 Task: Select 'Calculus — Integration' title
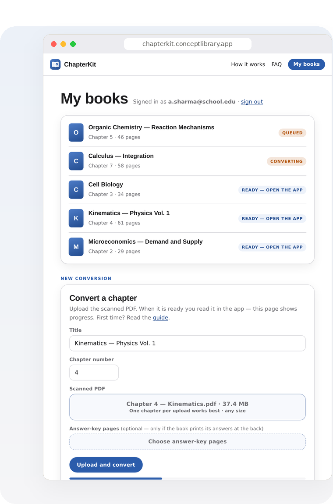(121, 156)
